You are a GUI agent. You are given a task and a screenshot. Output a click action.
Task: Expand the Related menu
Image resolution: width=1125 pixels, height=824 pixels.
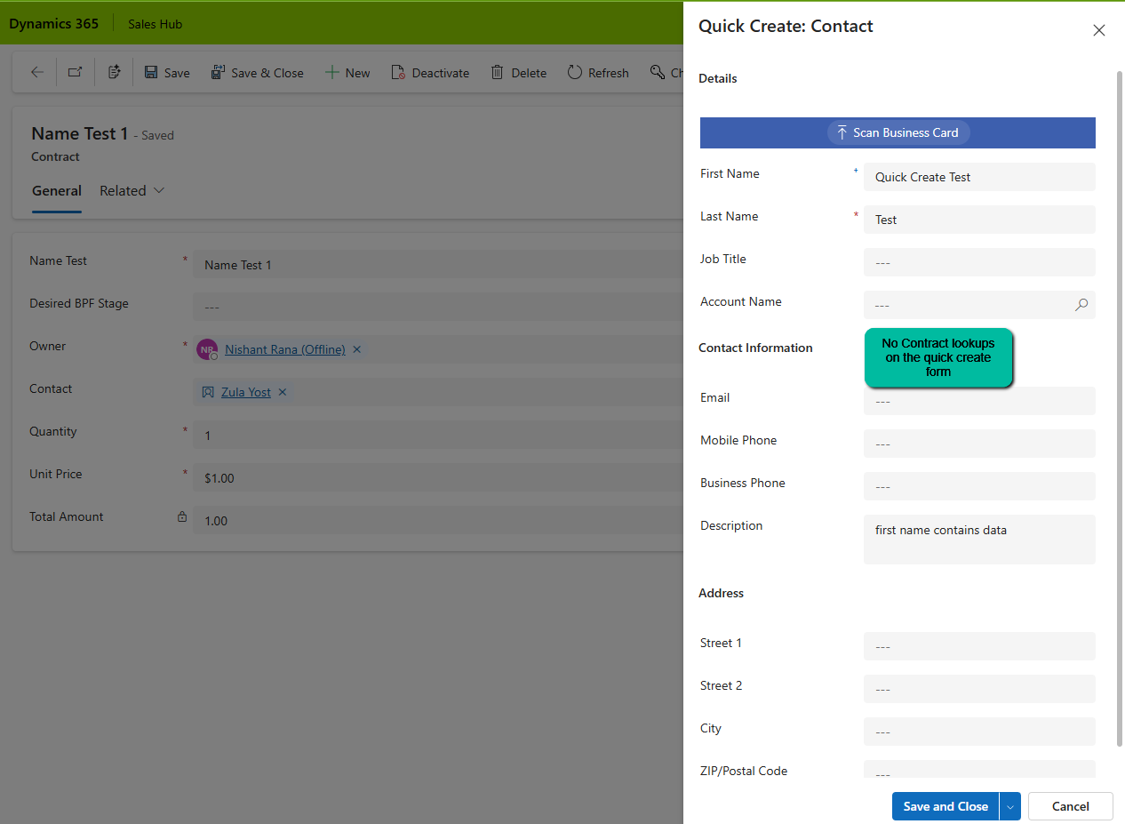(132, 190)
